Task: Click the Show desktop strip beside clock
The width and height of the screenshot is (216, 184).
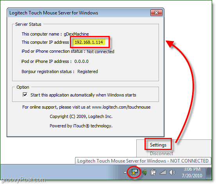Action: [209, 172]
